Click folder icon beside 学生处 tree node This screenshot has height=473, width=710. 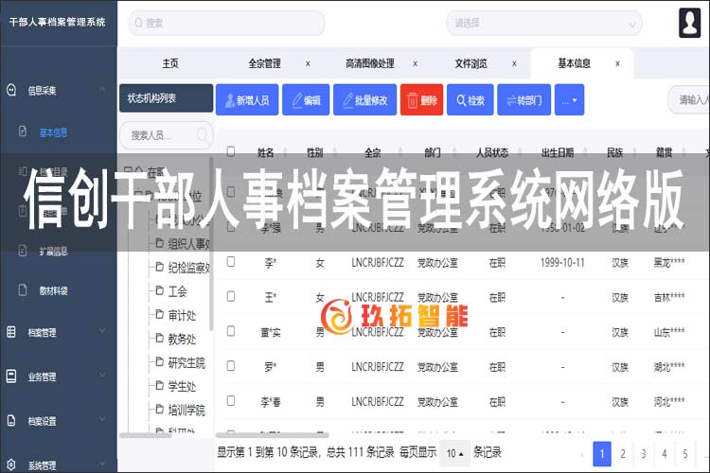click(x=159, y=385)
